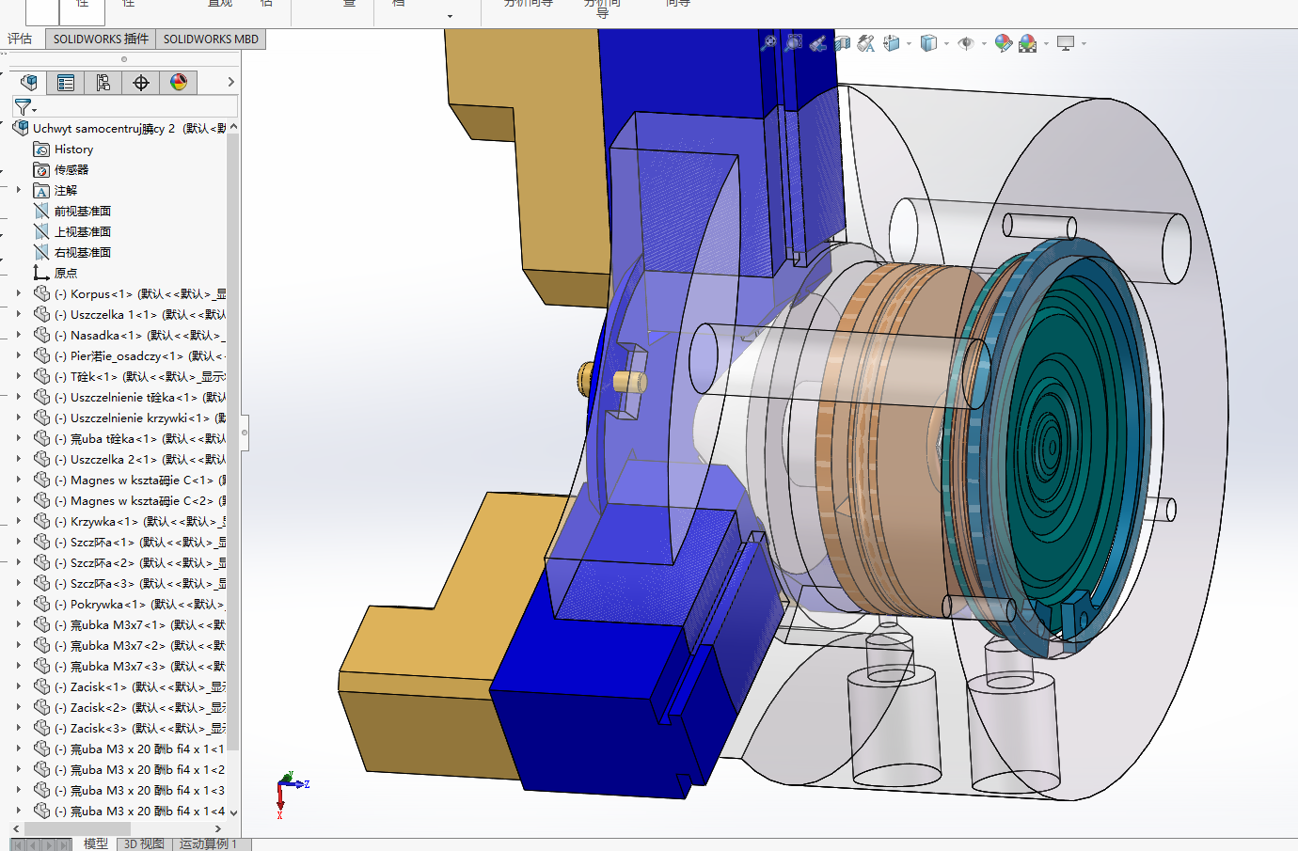Viewport: 1298px width, 851px height.
Task: Click the Apply Scene icon
Action: coord(1027,42)
